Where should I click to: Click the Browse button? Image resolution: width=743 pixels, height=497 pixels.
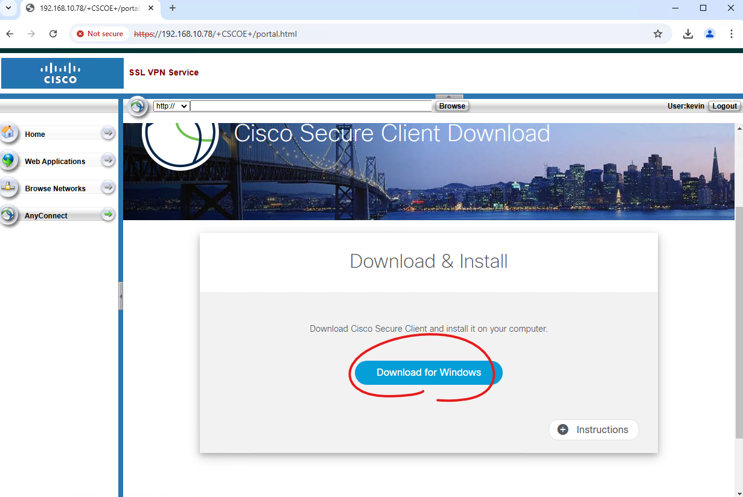point(452,106)
